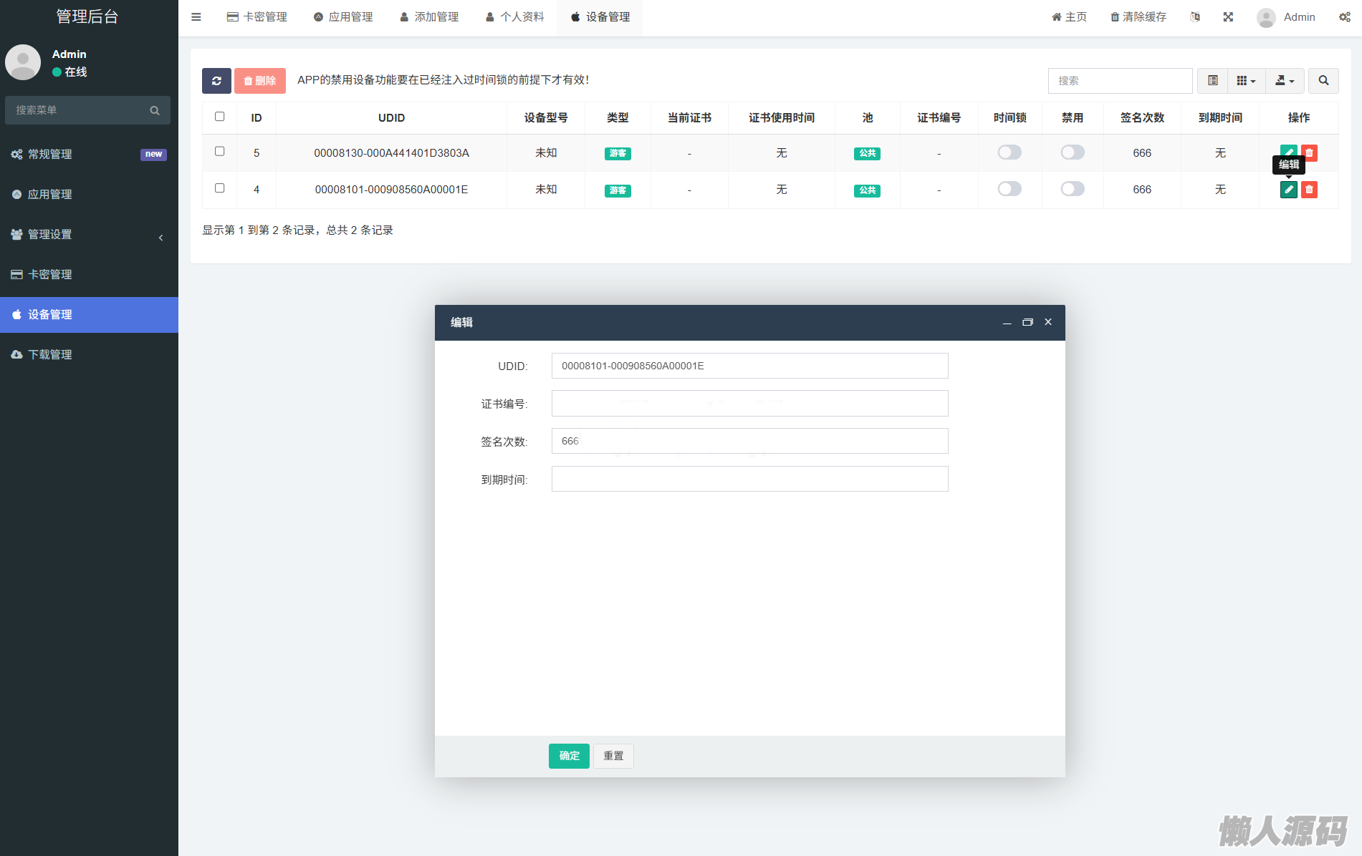Toggle the 禁用 switch for device ID 5
The width and height of the screenshot is (1362, 856).
click(x=1073, y=152)
